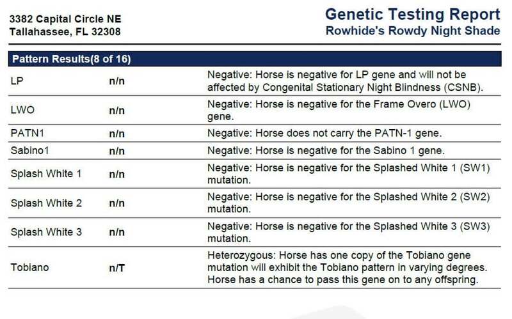Click the Genetic Testing Report title

[x=412, y=15]
